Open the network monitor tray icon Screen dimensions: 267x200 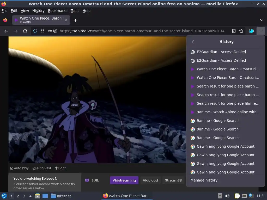[x=244, y=196]
